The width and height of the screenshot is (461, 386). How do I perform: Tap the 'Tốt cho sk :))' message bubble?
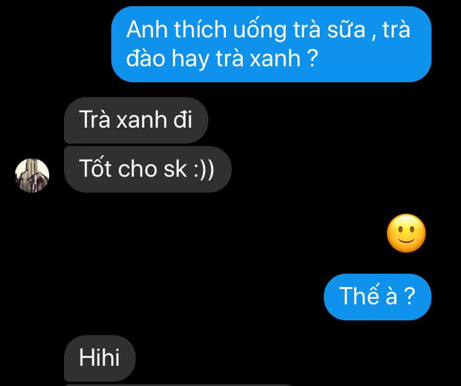(147, 169)
